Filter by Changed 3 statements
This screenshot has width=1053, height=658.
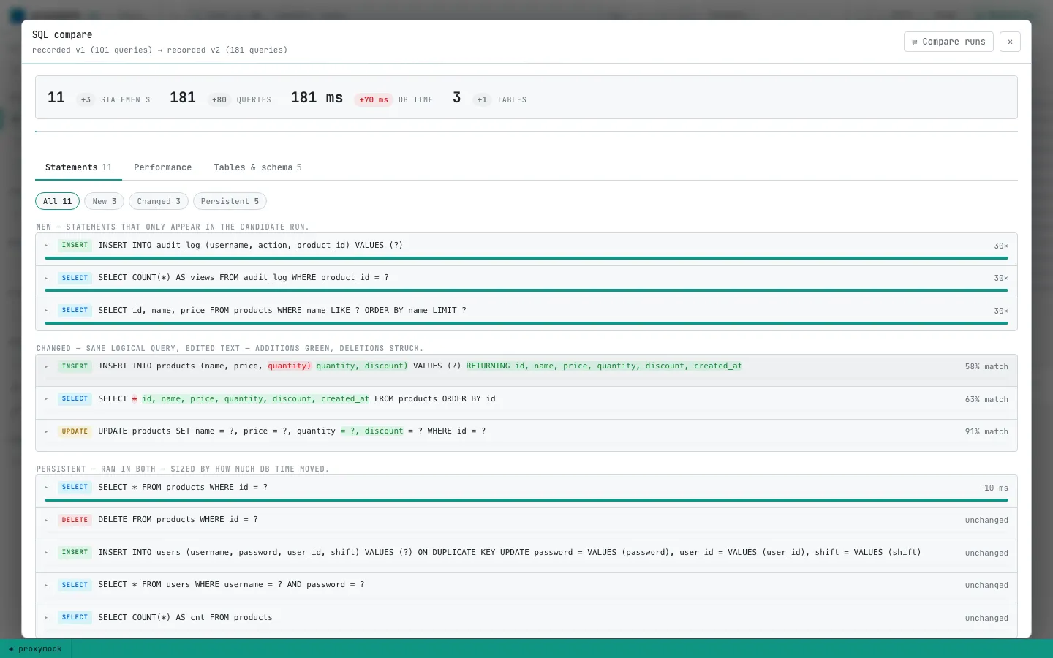159,201
